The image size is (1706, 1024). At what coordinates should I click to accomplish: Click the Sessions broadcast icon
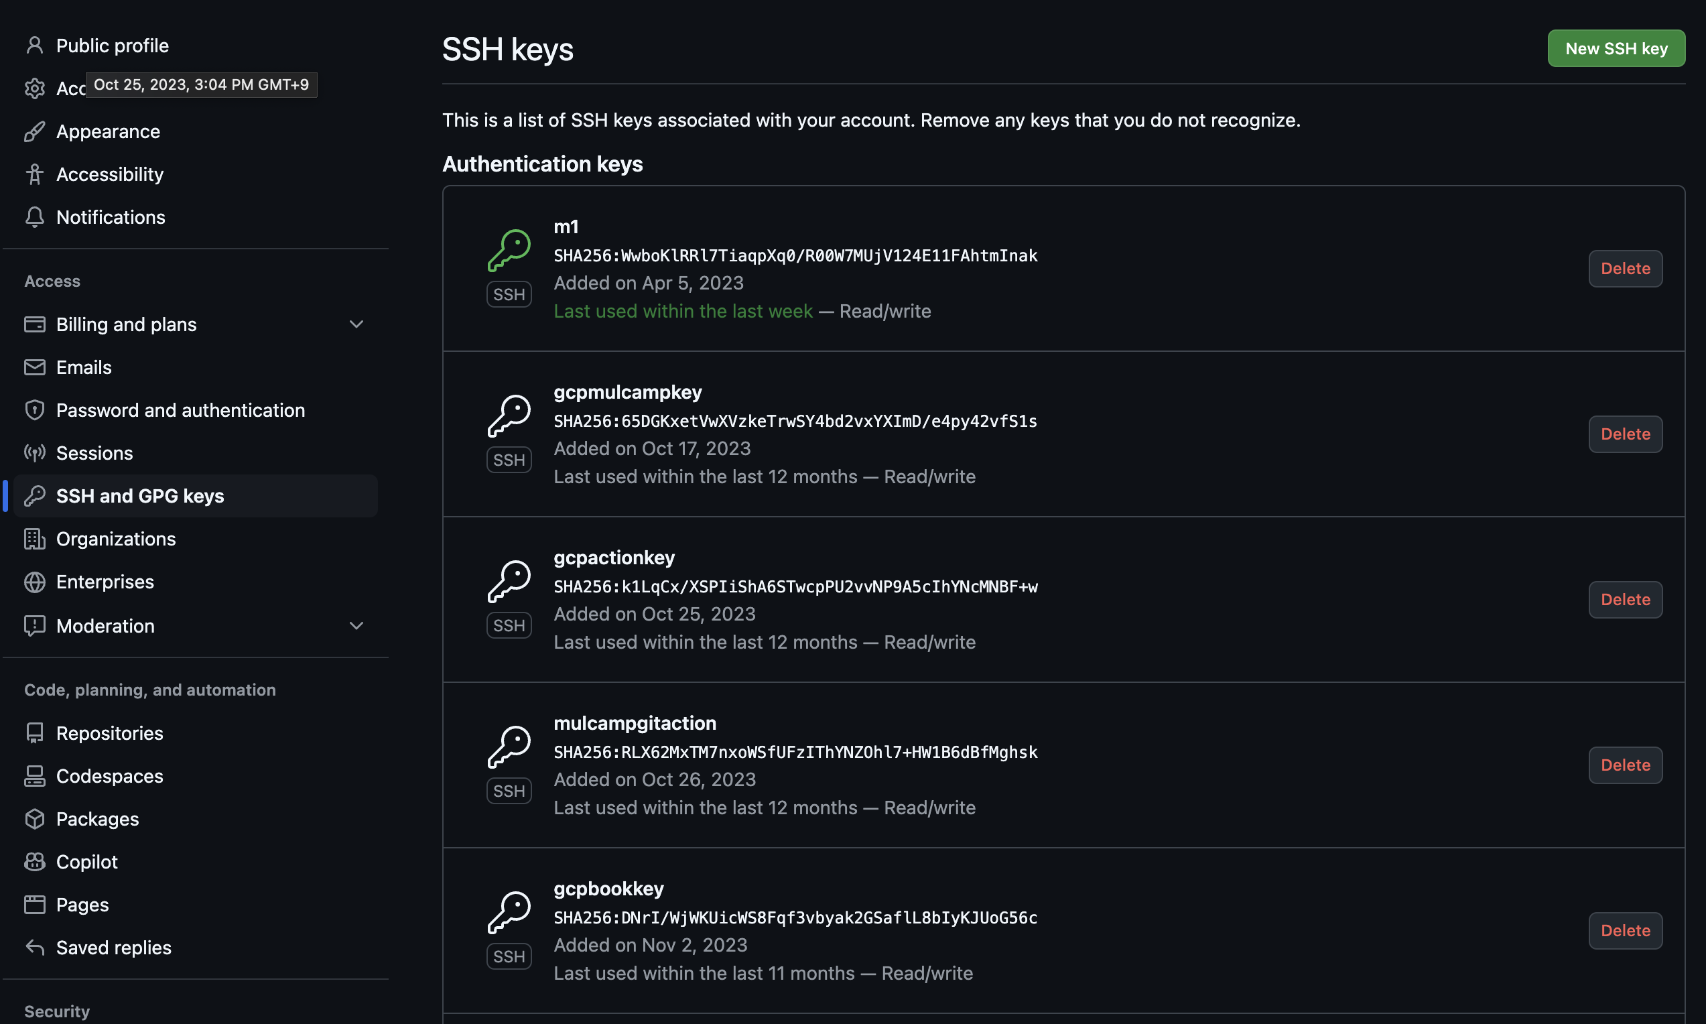34,452
